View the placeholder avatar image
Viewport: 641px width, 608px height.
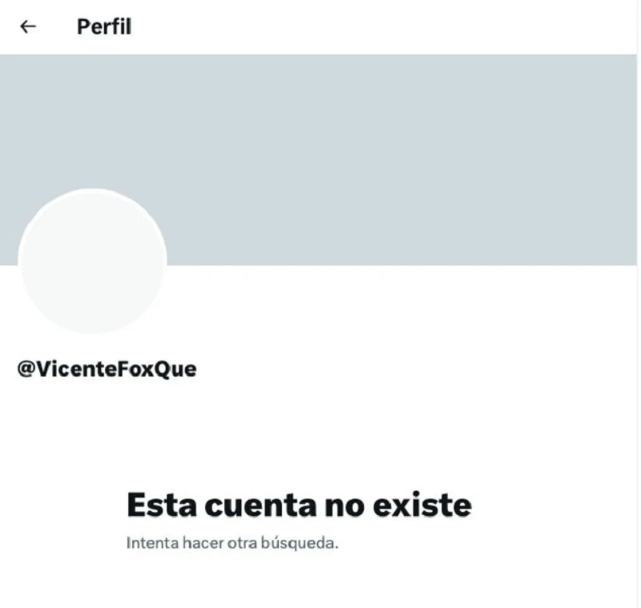click(92, 261)
